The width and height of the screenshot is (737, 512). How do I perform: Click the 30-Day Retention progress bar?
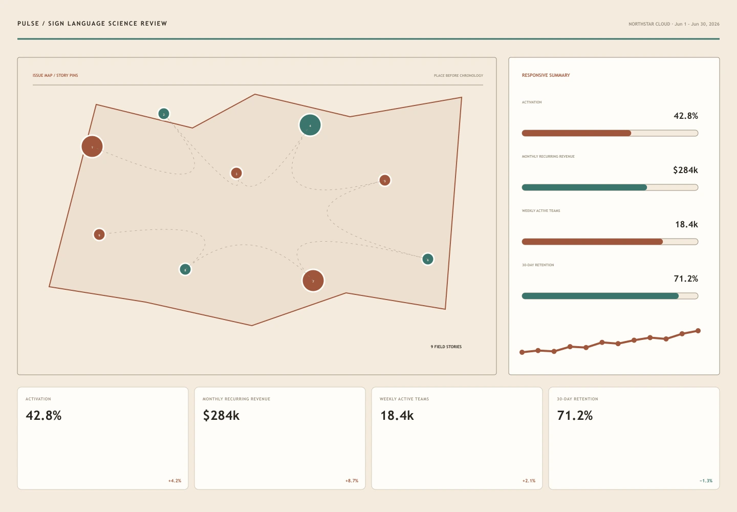(610, 296)
